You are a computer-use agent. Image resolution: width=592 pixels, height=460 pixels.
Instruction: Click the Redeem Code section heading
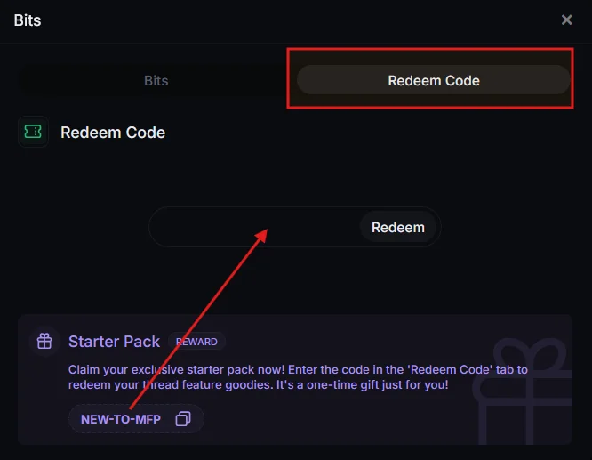113,133
